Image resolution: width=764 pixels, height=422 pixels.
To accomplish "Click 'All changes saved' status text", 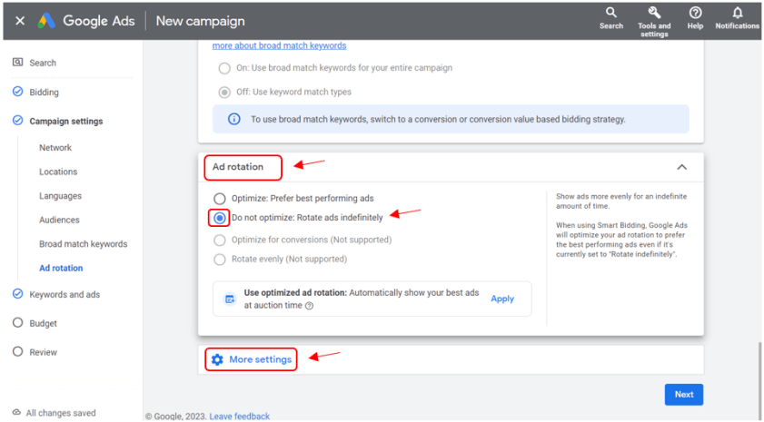I will [x=61, y=413].
